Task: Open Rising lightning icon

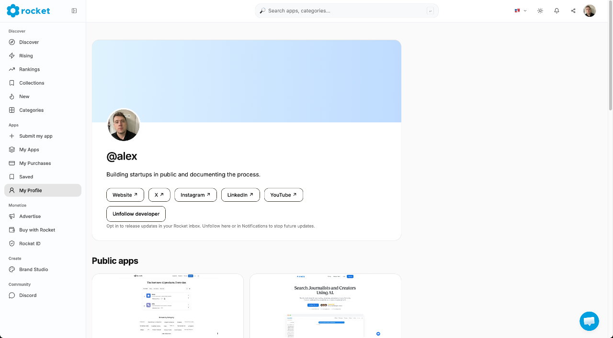Action: 12,55
